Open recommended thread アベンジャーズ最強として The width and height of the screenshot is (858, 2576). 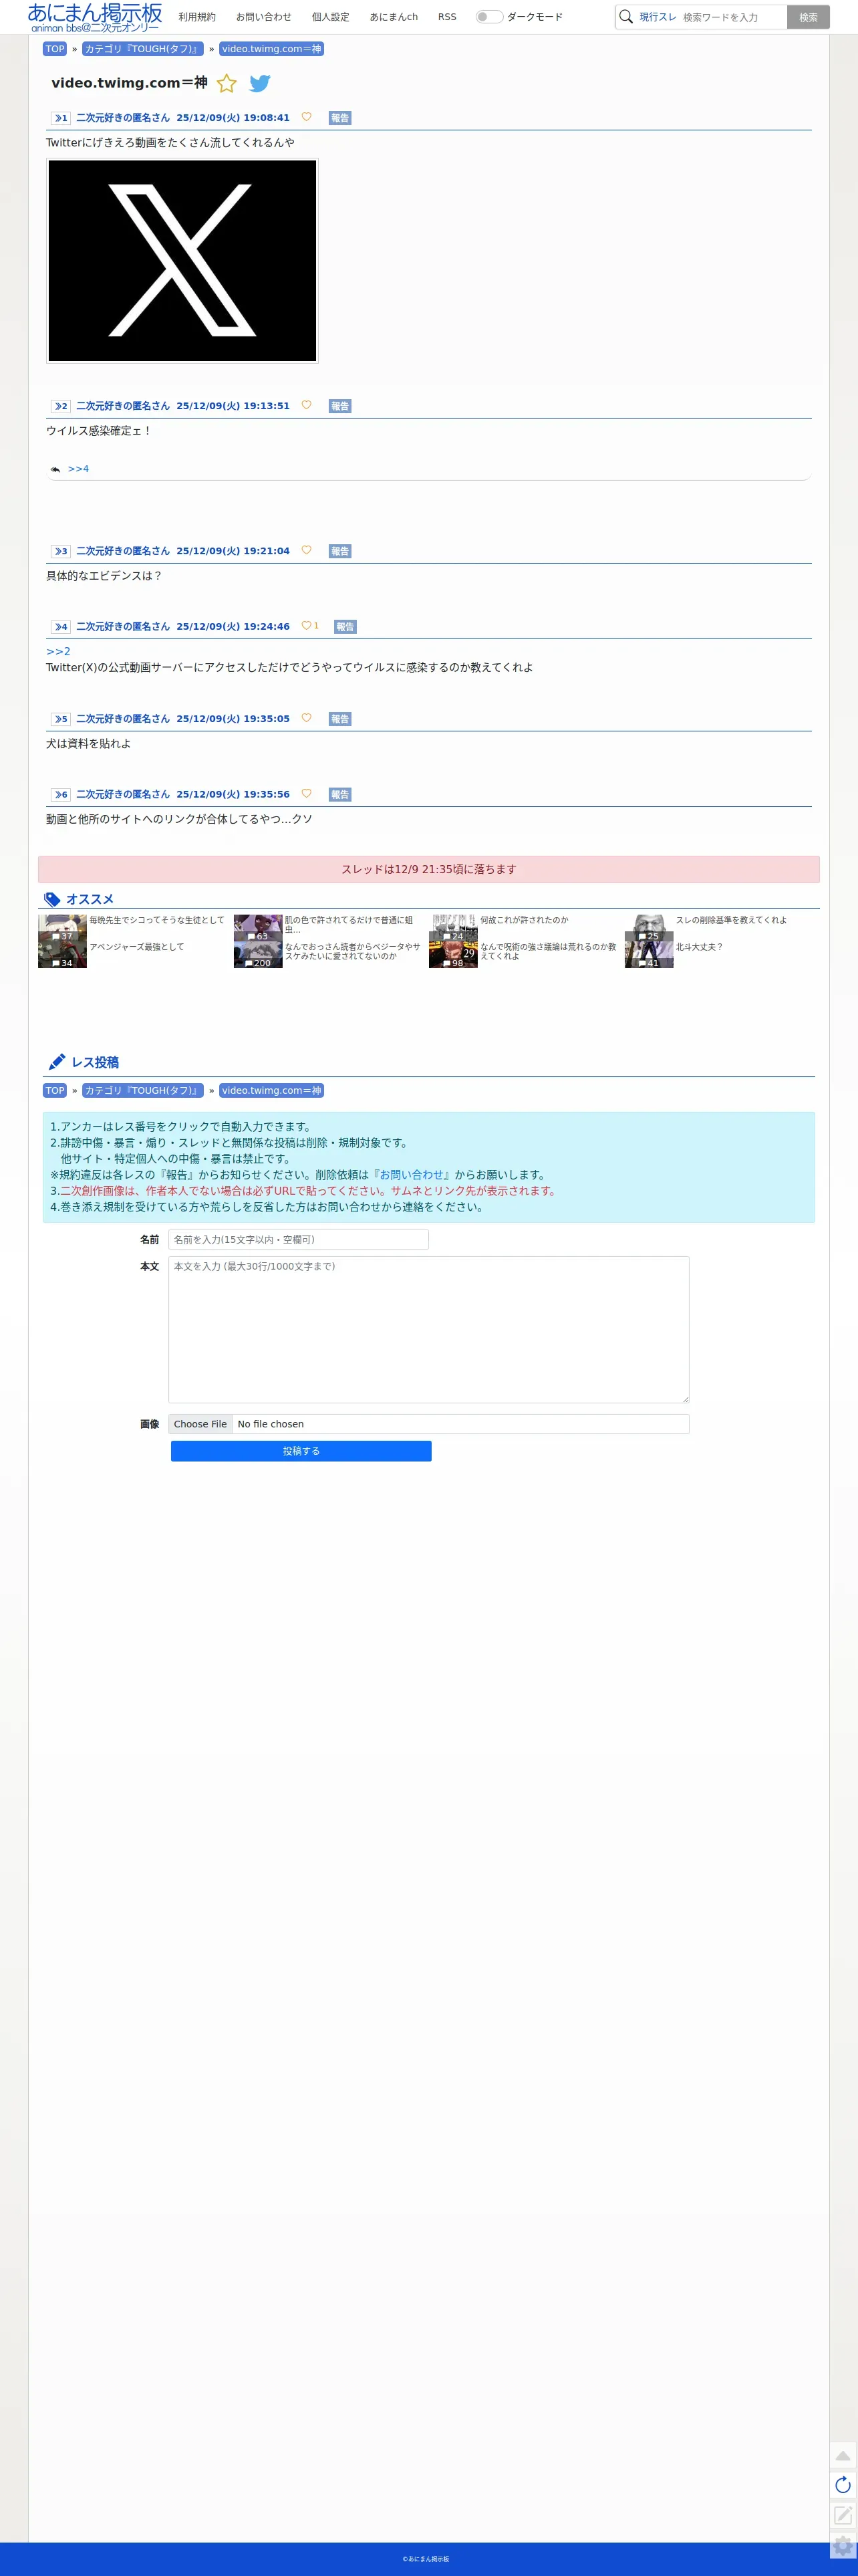[x=137, y=947]
